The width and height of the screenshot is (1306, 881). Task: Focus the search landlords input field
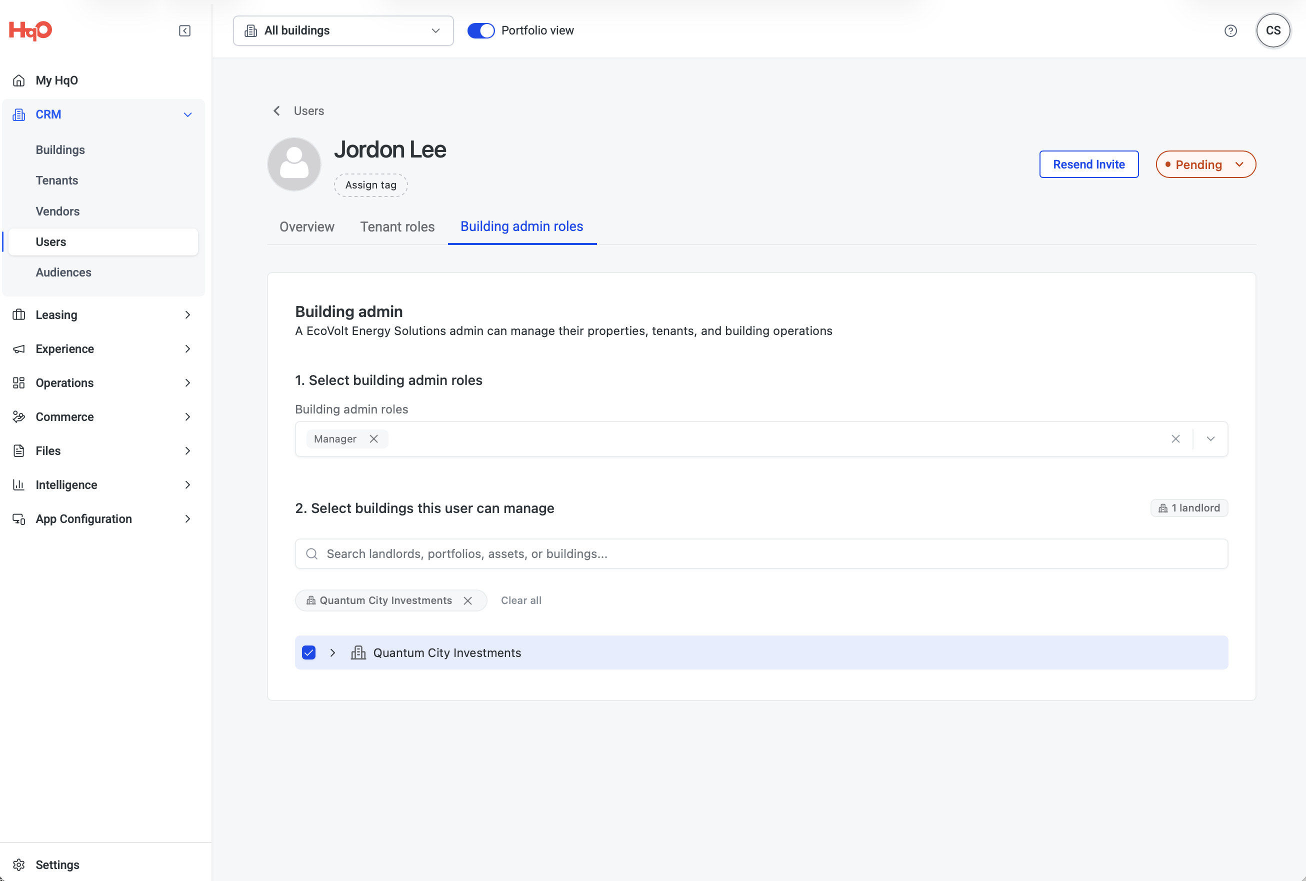pos(761,554)
